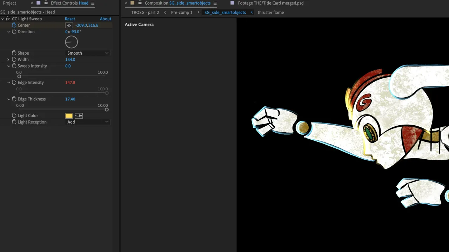Close the Effect Controls panel tab
The height and width of the screenshot is (252, 449).
[32, 3]
